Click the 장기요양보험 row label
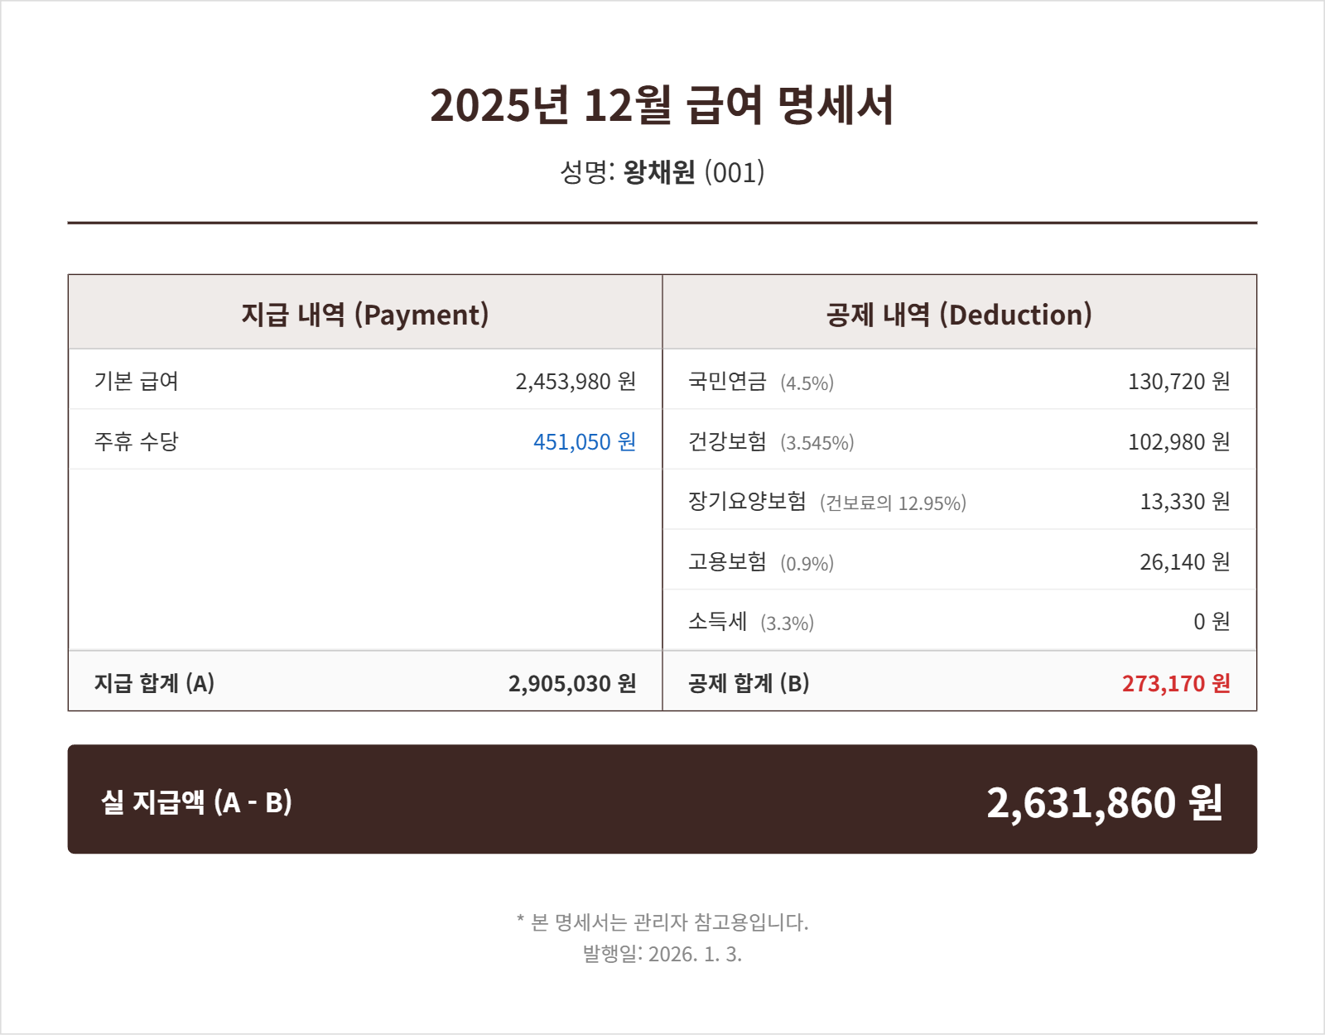The width and height of the screenshot is (1325, 1035). 747,501
